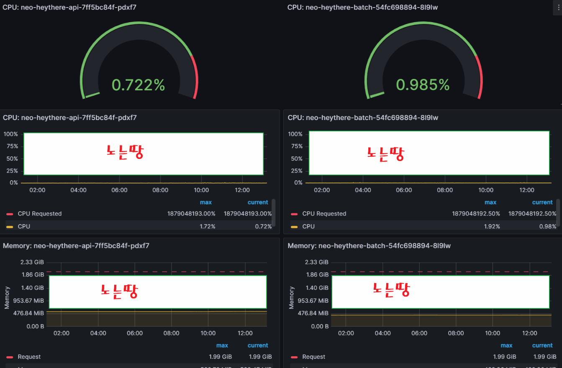Click yellow CPU series marker in api legend
Viewport: 562px width, 368px height.
pyautogui.click(x=10, y=226)
